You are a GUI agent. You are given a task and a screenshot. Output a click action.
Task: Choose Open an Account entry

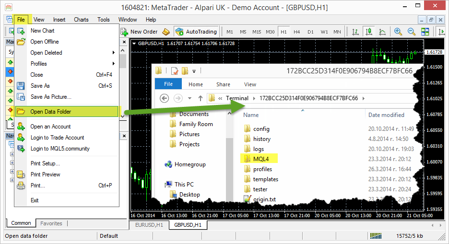pyautogui.click(x=66, y=127)
